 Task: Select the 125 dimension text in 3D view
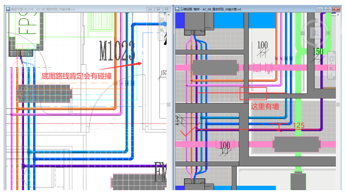click(298, 125)
